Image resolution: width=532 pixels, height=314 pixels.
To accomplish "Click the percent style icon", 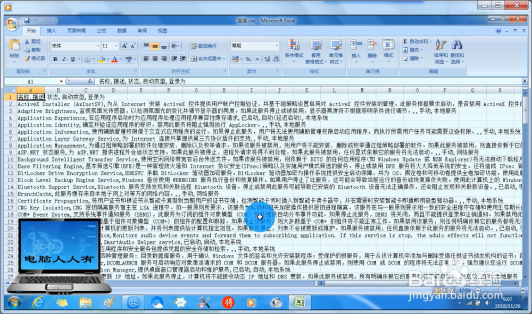I will [x=248, y=60].
